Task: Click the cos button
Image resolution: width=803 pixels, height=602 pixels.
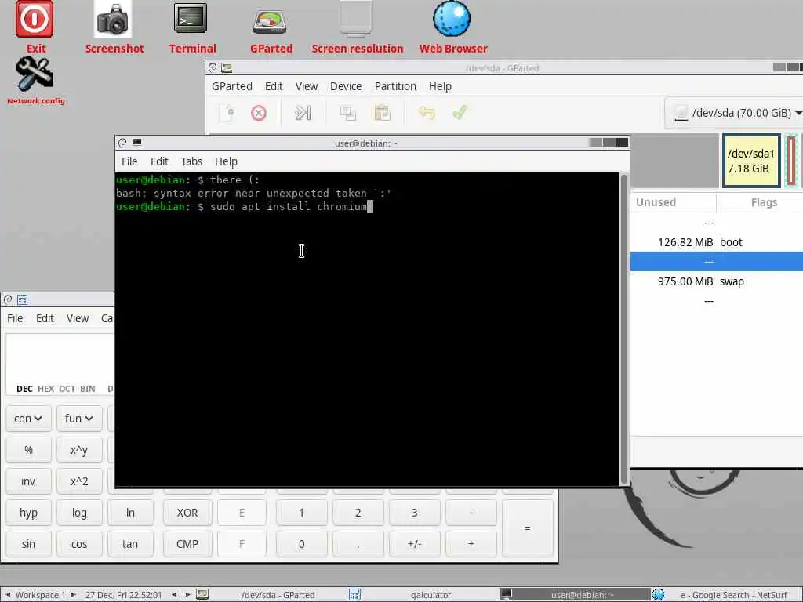Action: pyautogui.click(x=79, y=544)
